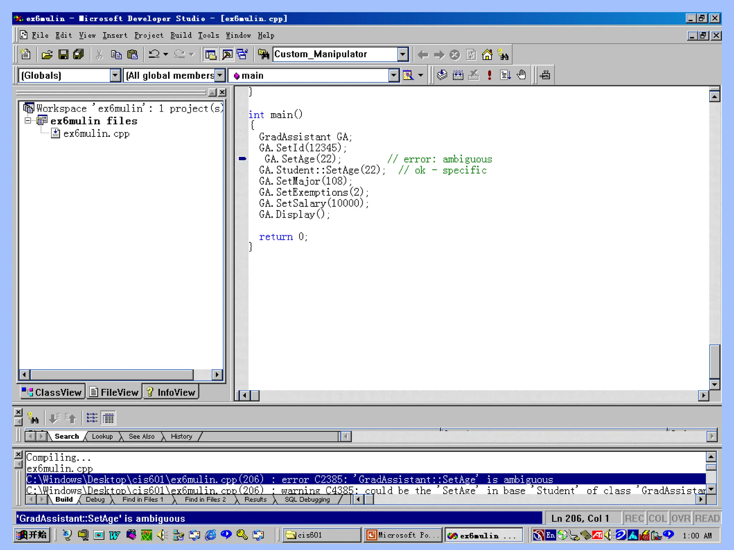Click the Go Back arrow icon
Image resolution: width=734 pixels, height=550 pixels.
pos(423,55)
